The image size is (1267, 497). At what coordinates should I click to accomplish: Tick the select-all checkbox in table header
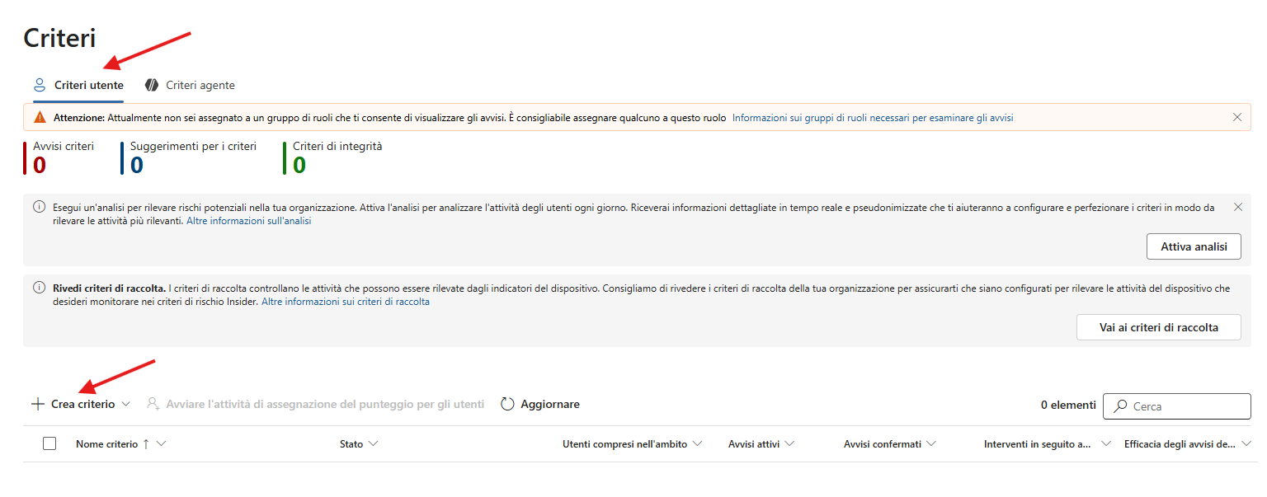(x=49, y=443)
